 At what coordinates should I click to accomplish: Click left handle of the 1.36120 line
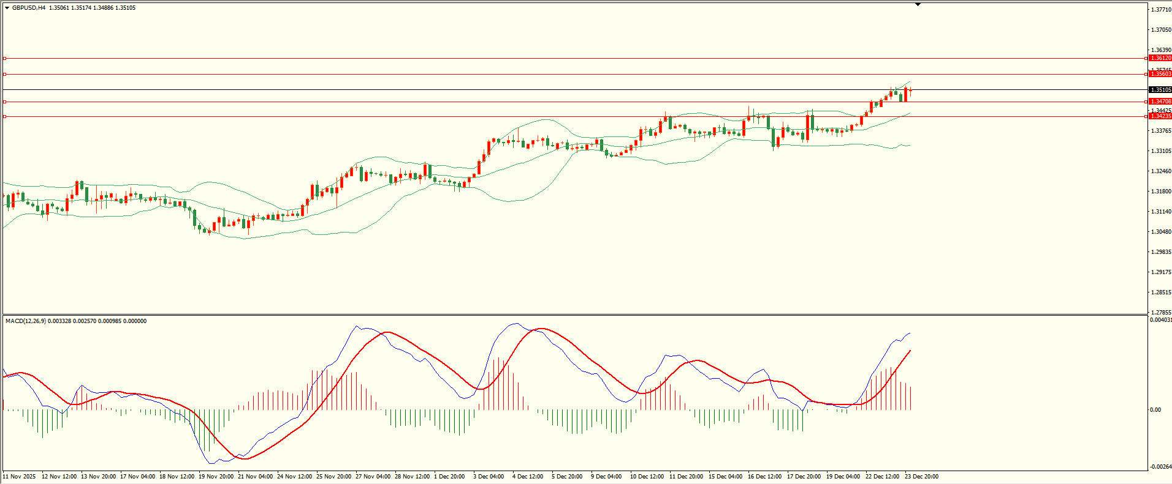tap(5, 58)
